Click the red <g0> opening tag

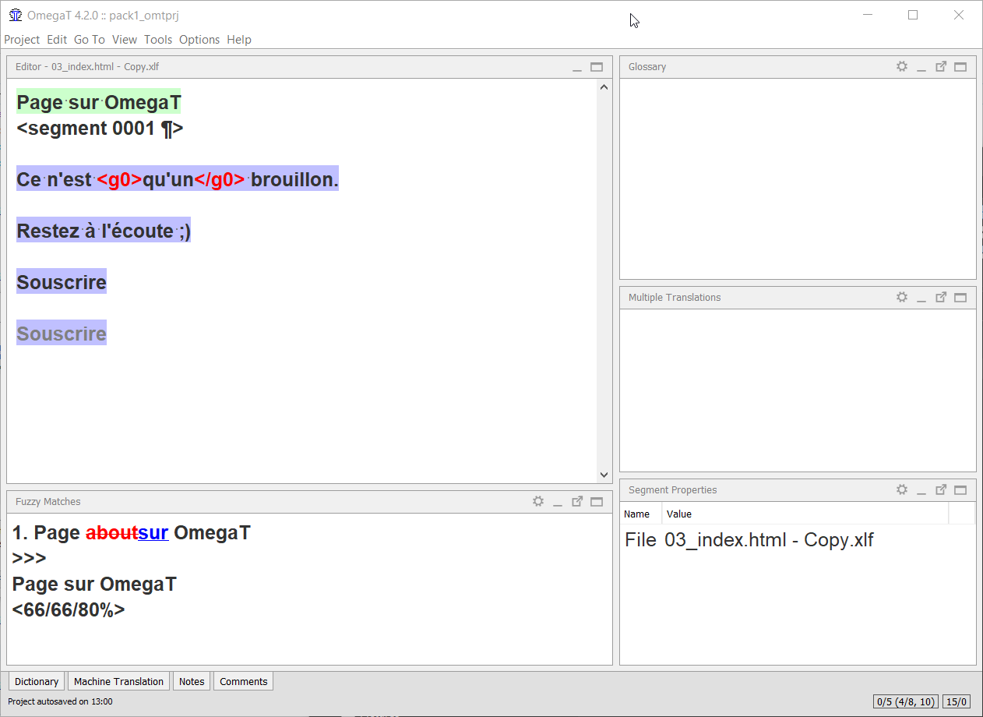coord(119,179)
